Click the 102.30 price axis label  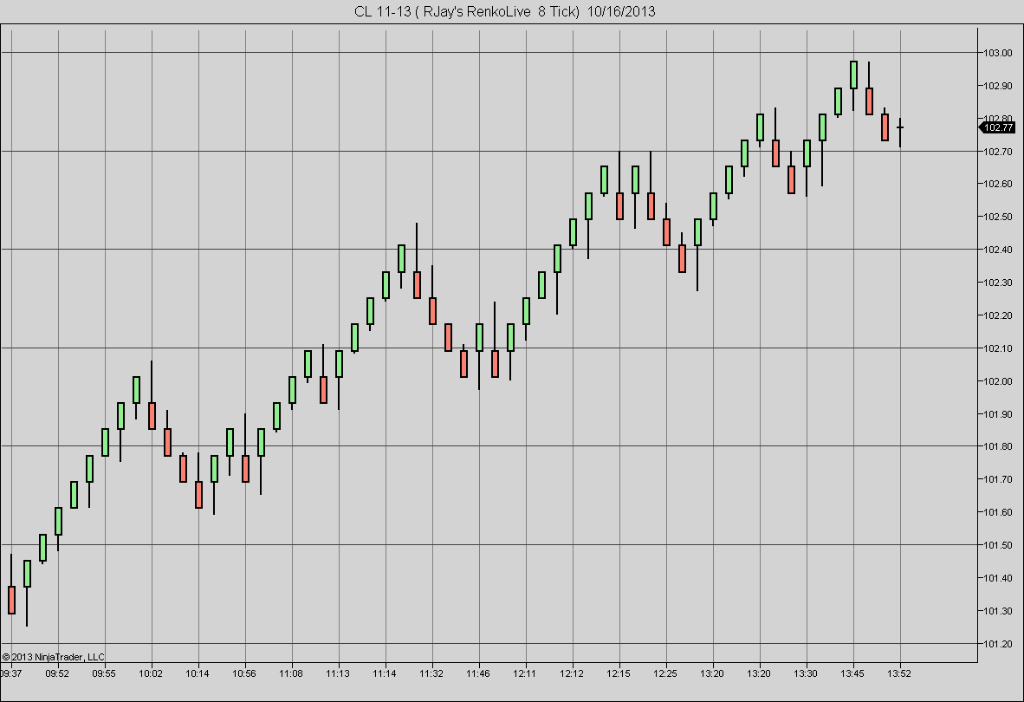pos(998,283)
